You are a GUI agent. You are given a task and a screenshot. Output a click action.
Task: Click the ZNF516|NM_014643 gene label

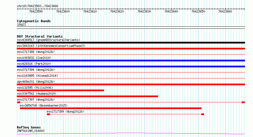coord(31,131)
